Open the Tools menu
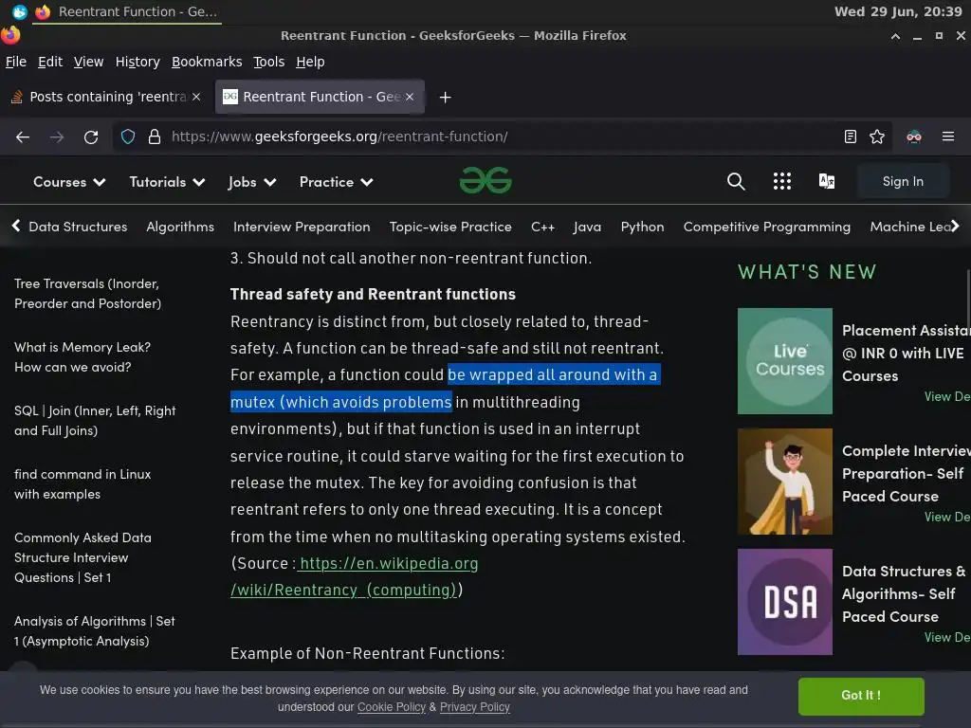 (268, 62)
